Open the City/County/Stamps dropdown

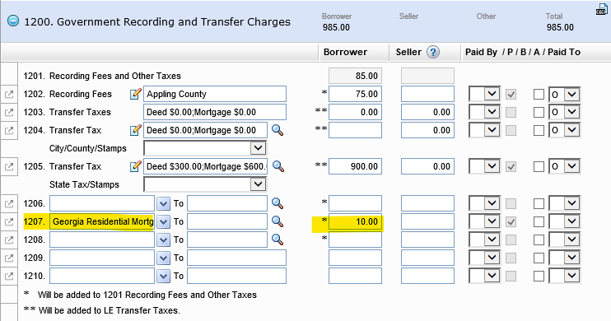205,148
